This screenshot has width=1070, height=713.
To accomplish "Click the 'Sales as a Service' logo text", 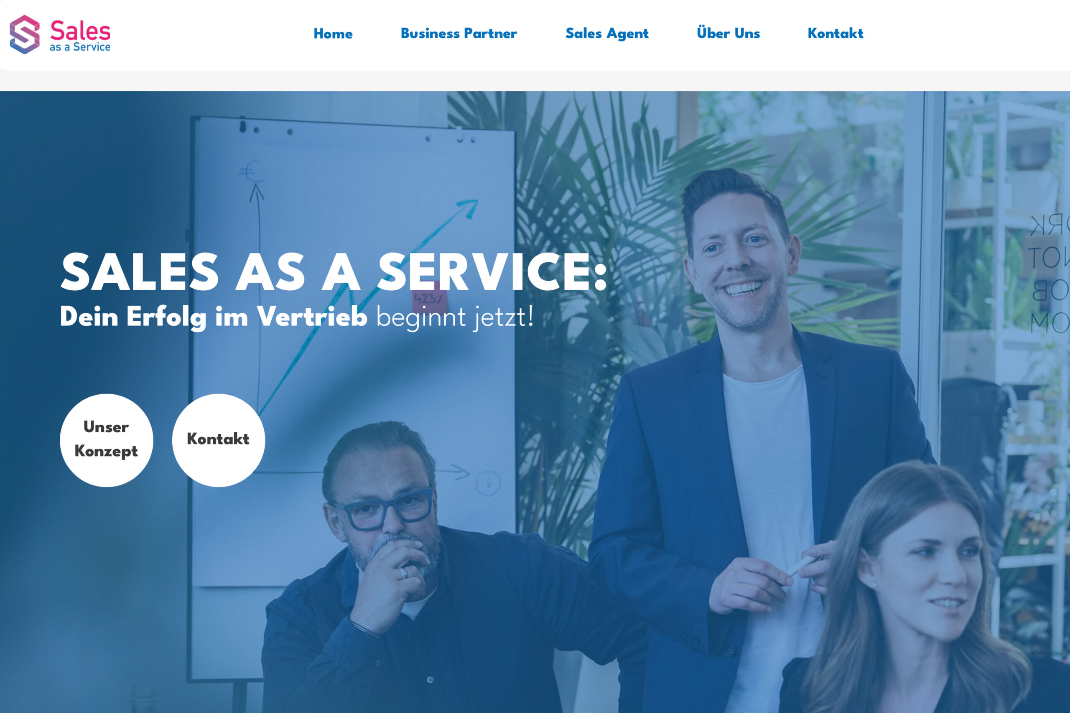I will tap(80, 36).
